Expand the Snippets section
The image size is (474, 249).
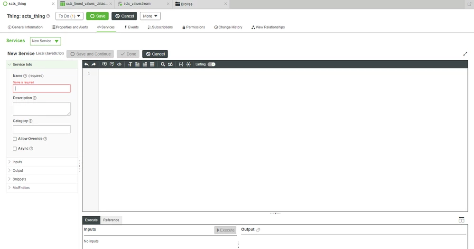point(42,179)
